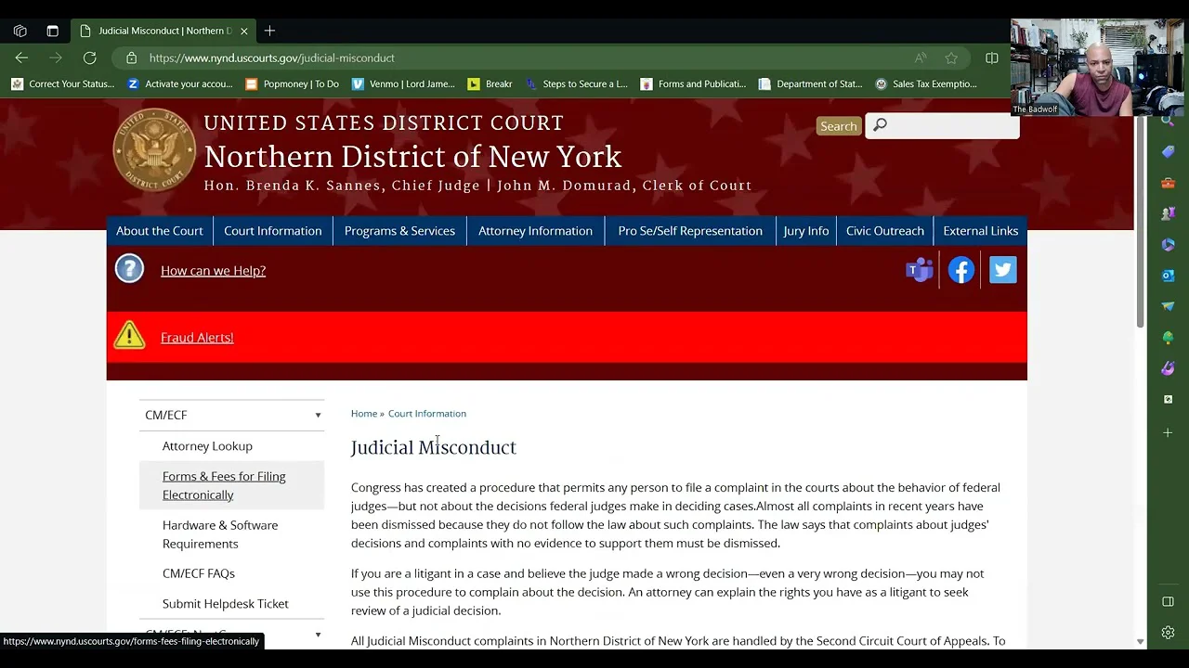1189x668 pixels.
Task: Close the Judicial Misconduct browser tab
Action: pyautogui.click(x=244, y=31)
